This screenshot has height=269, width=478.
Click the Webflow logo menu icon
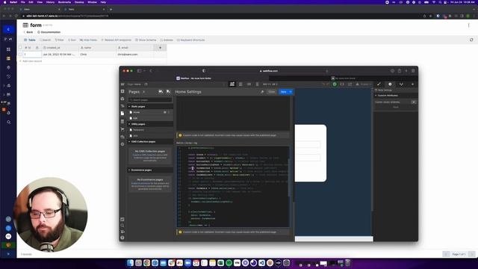click(122, 84)
